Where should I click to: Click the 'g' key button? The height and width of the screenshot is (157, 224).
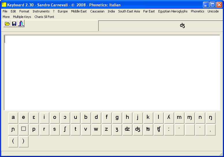point(117,118)
